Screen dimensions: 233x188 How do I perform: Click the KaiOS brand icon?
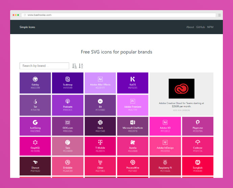coord(133,79)
